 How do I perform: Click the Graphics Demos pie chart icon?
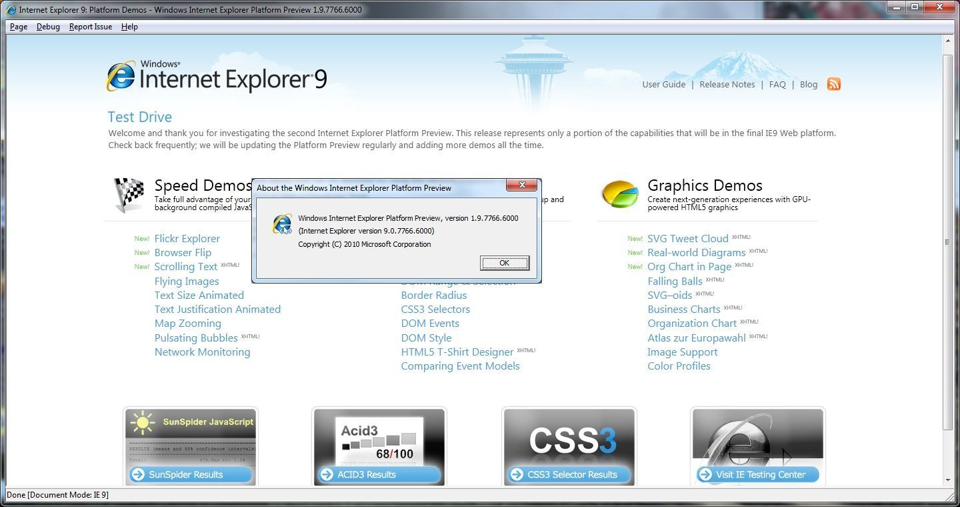(620, 194)
